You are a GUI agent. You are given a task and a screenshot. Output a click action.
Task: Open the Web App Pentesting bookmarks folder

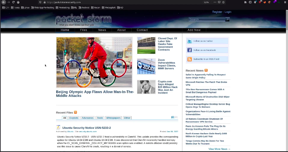tap(43, 7)
